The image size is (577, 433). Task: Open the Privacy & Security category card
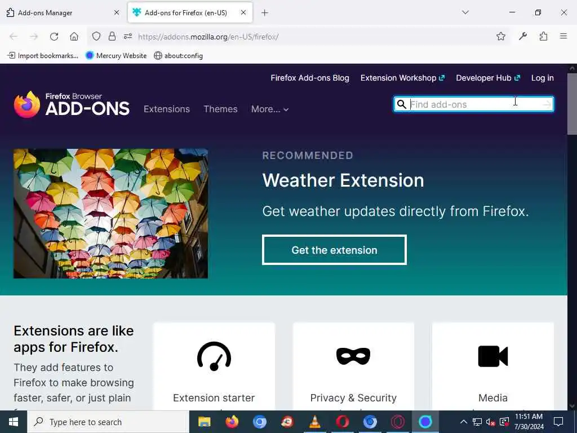[x=353, y=366]
